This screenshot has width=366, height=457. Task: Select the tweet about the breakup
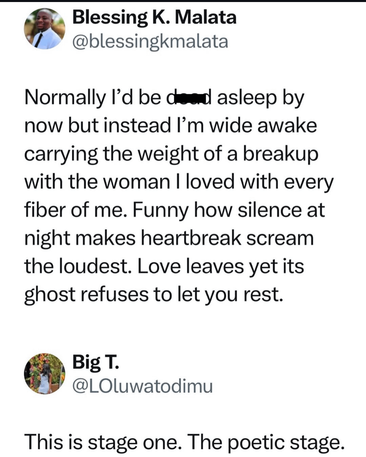(179, 196)
